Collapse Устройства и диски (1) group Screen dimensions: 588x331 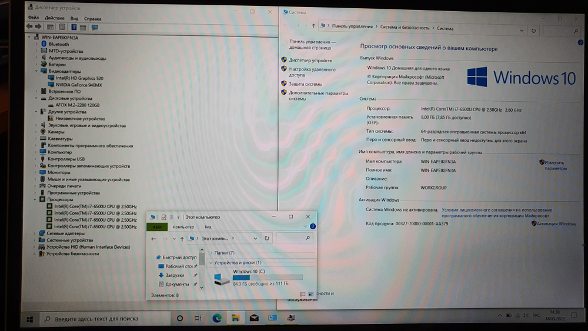[x=211, y=262]
